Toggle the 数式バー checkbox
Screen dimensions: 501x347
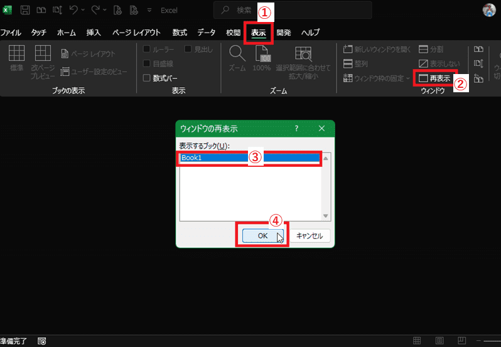pyautogui.click(x=147, y=78)
